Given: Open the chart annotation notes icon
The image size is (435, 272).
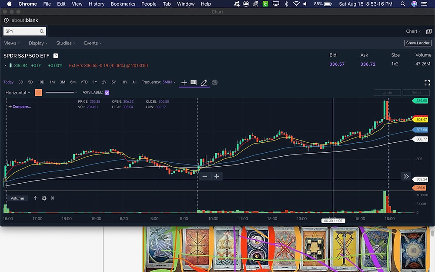Looking at the screenshot, I should click(194, 82).
